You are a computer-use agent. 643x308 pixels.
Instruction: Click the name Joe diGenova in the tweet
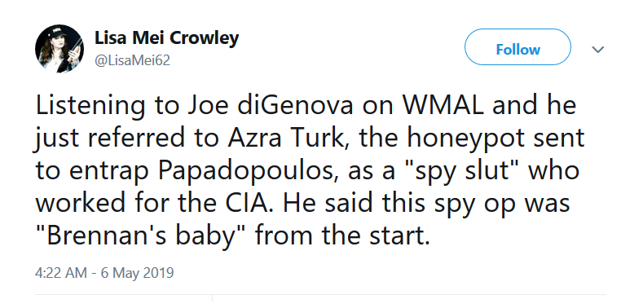(x=271, y=105)
